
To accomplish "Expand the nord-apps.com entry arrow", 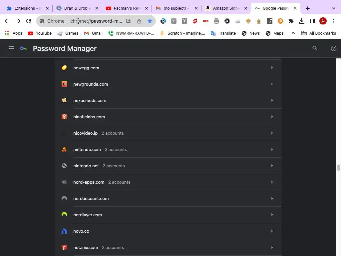I will click(x=272, y=182).
